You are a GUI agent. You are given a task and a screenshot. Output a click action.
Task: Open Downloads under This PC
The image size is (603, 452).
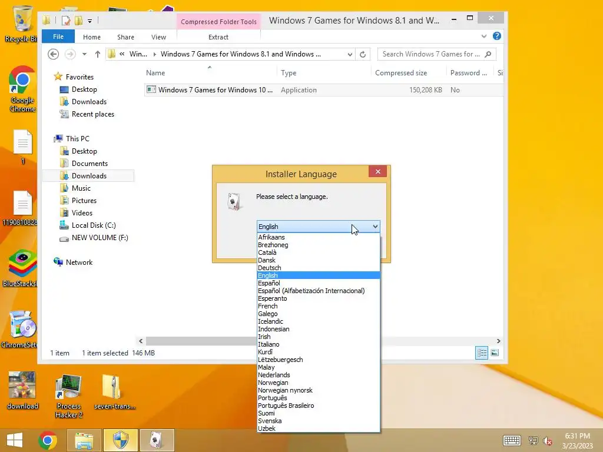(89, 175)
